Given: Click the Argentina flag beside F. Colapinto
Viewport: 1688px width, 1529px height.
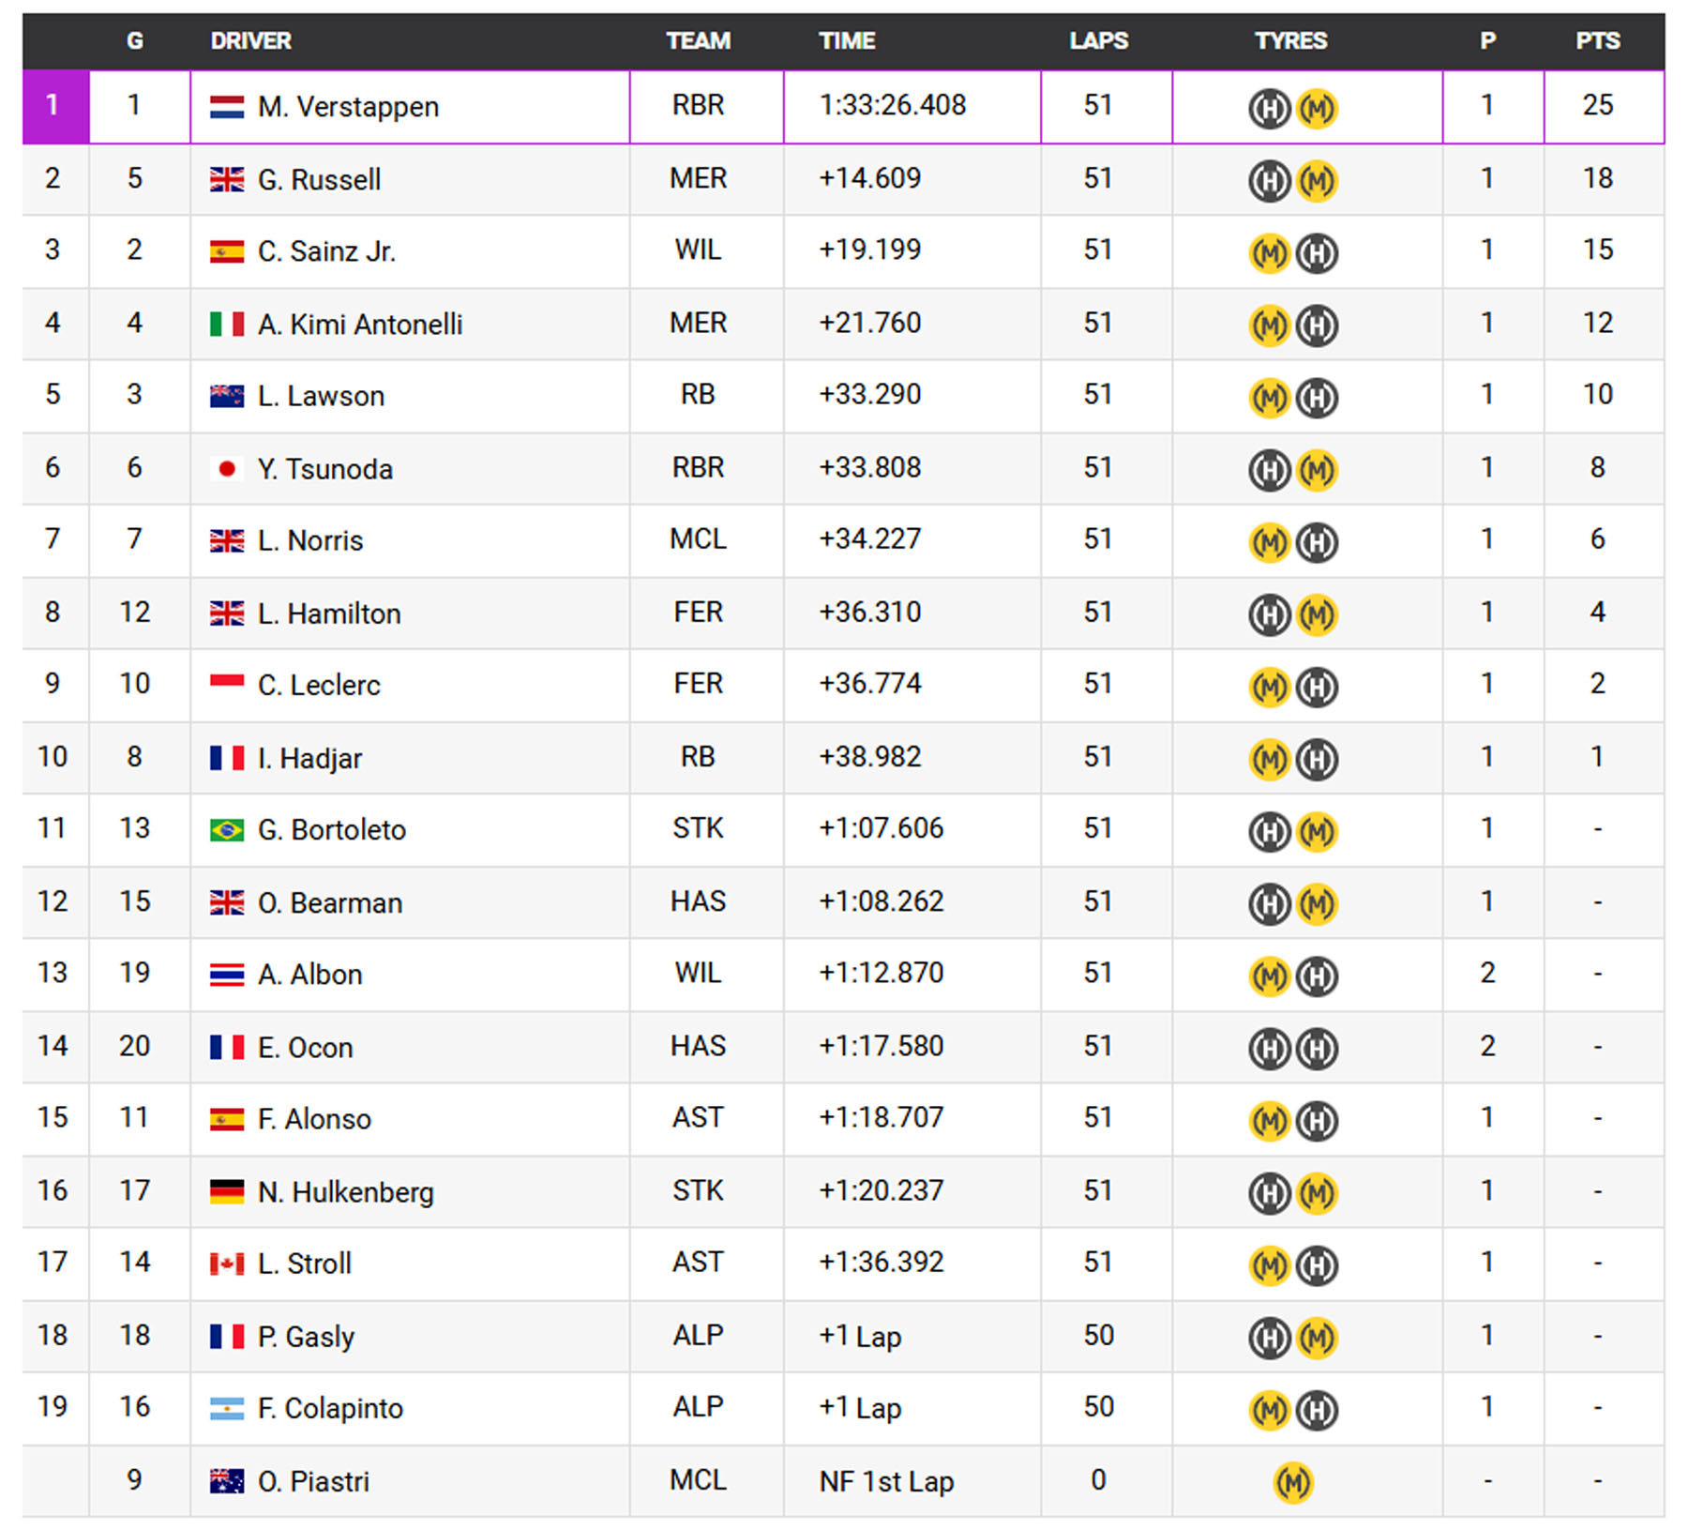Looking at the screenshot, I should (x=226, y=1409).
